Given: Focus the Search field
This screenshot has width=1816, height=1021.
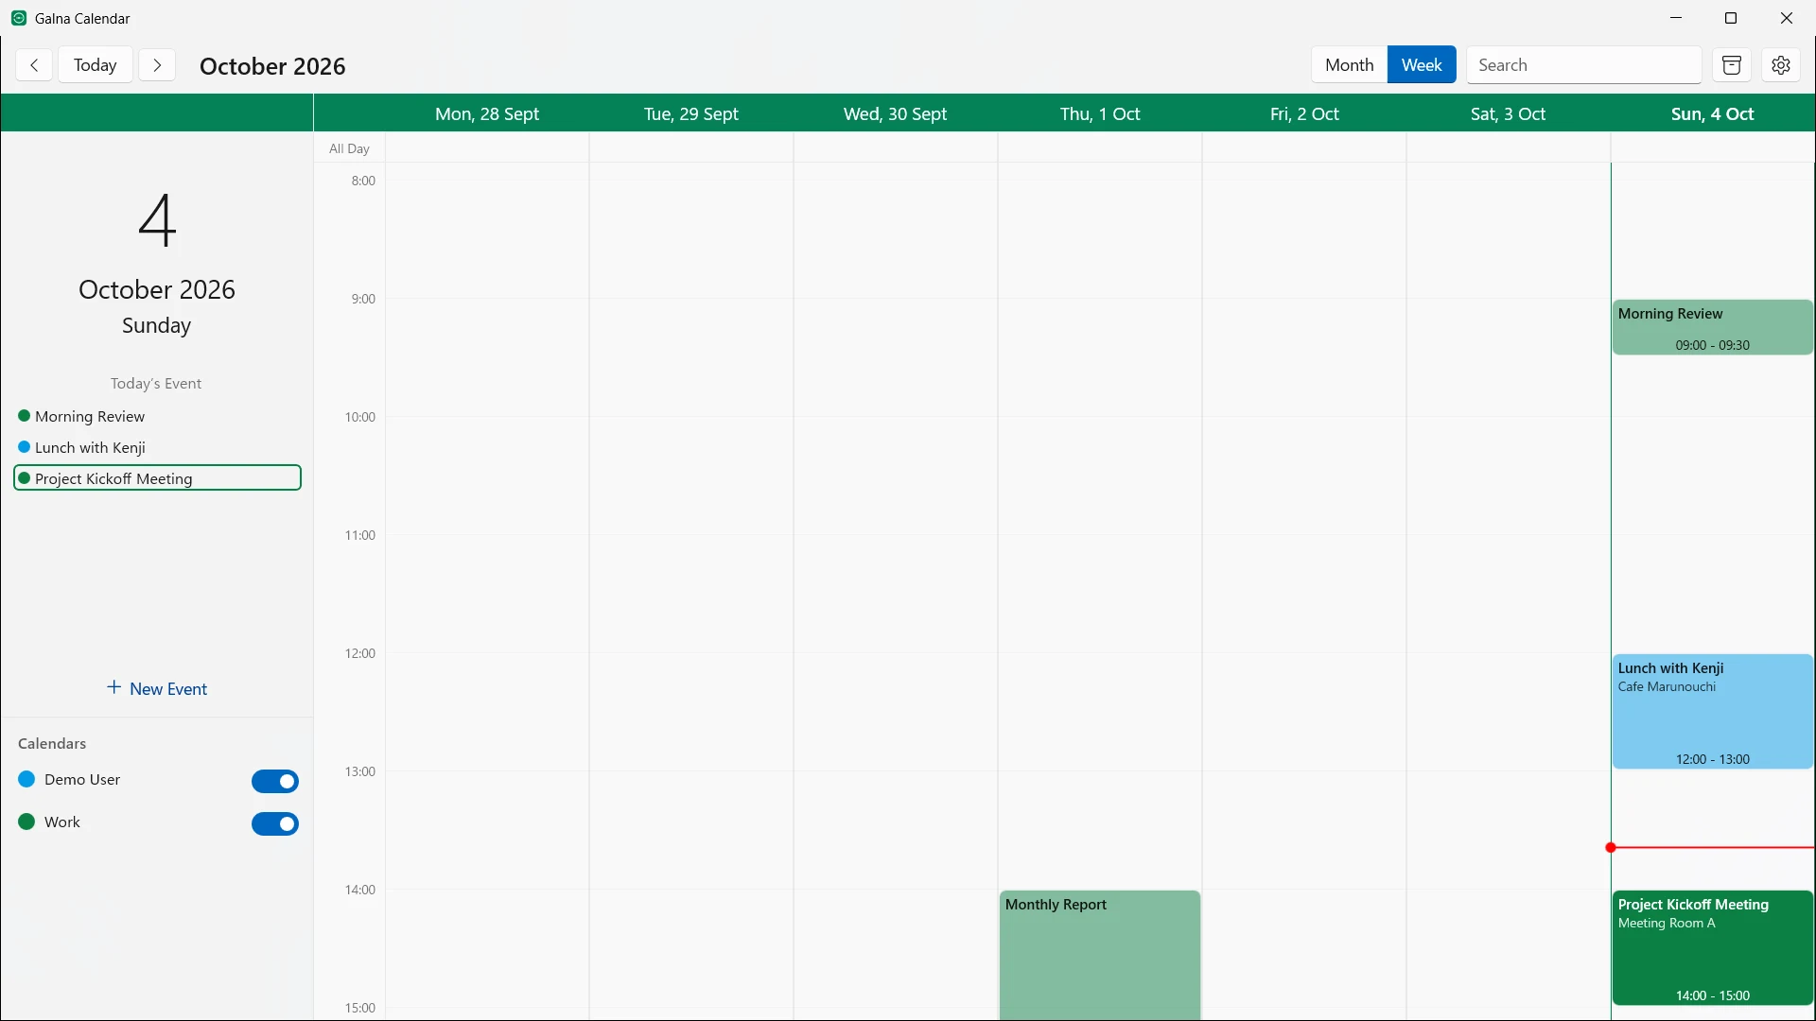Looking at the screenshot, I should [x=1584, y=65].
